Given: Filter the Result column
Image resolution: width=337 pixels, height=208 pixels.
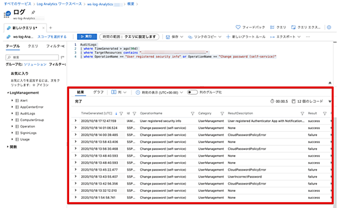Looking at the screenshot, I should coord(324,113).
